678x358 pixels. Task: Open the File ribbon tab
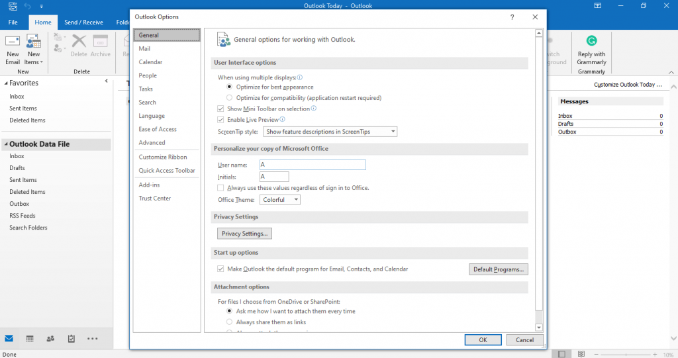coord(13,22)
